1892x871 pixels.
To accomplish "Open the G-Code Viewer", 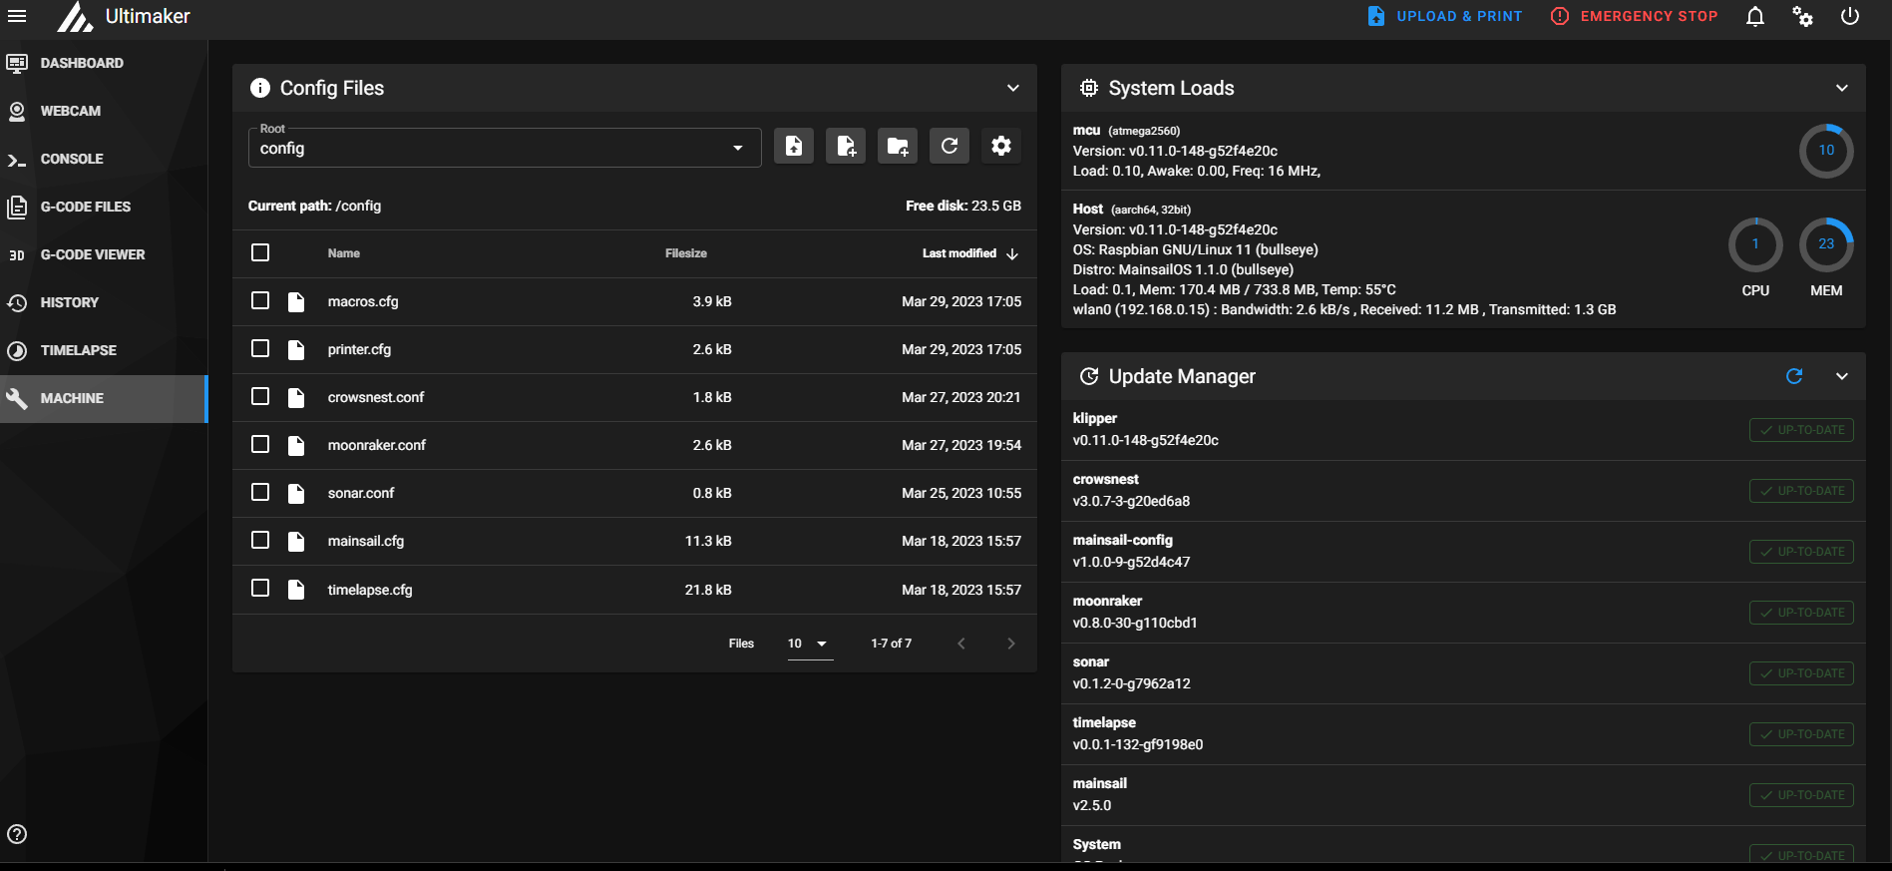I will (104, 254).
